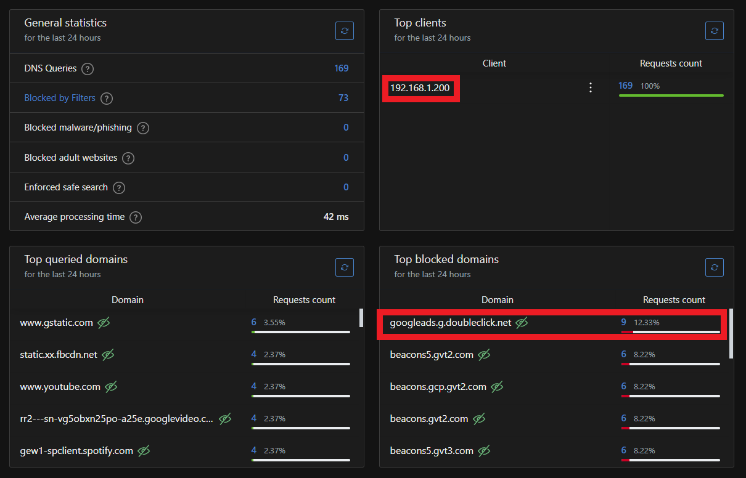746x478 pixels.
Task: Refresh the Top blocked domains card
Action: [x=715, y=267]
